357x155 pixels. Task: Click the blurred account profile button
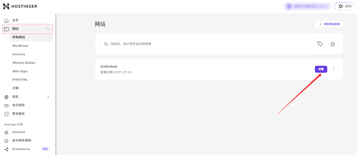307,6
